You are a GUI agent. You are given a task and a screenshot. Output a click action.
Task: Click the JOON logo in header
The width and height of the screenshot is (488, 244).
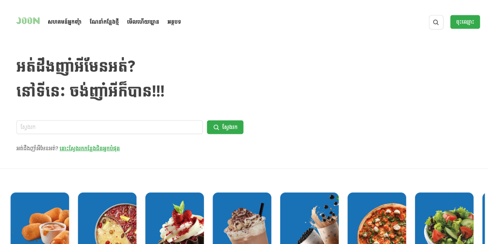(x=28, y=21)
